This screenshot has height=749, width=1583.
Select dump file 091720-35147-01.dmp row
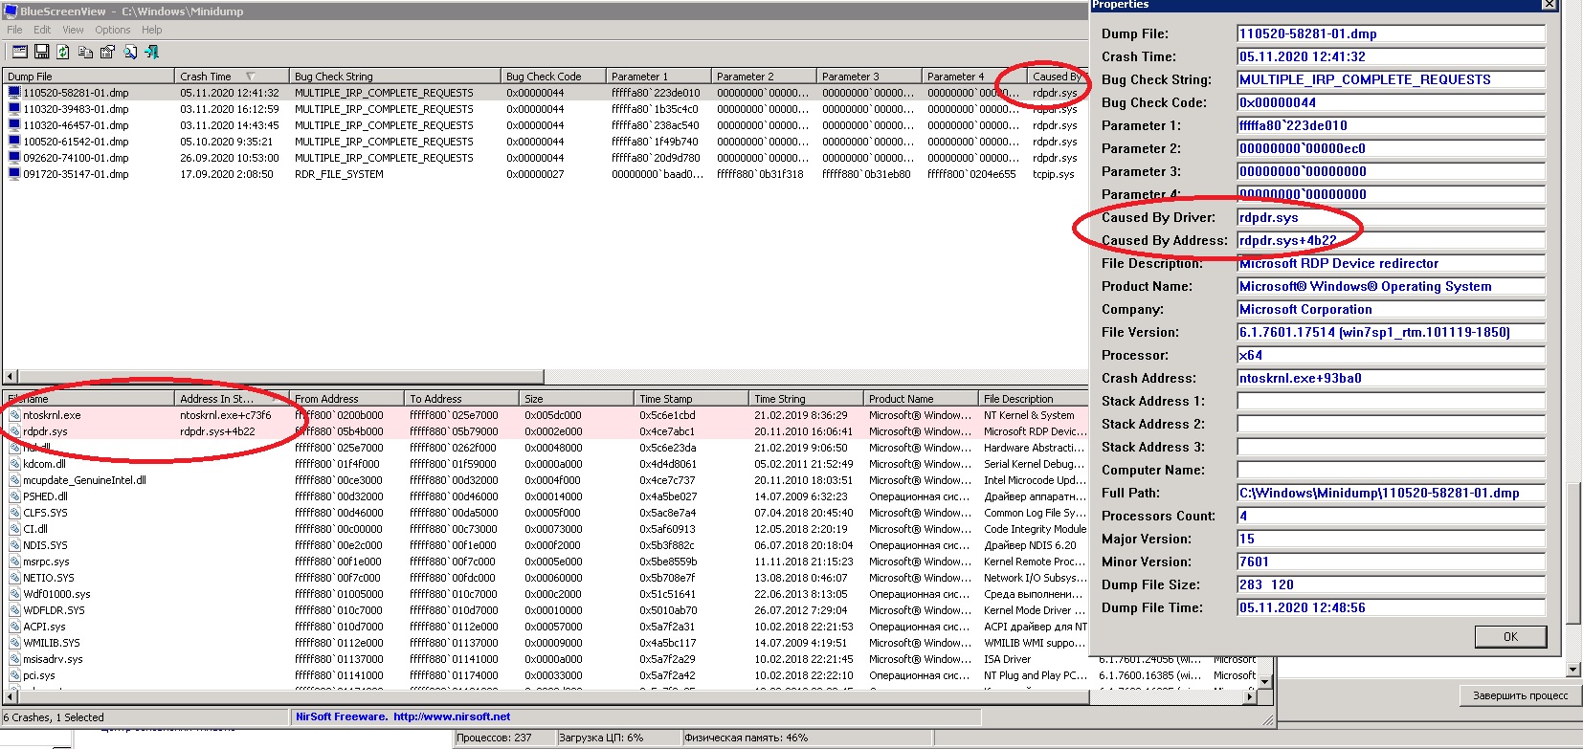tap(544, 174)
